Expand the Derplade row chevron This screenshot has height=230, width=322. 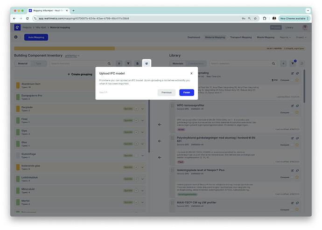pos(142,109)
